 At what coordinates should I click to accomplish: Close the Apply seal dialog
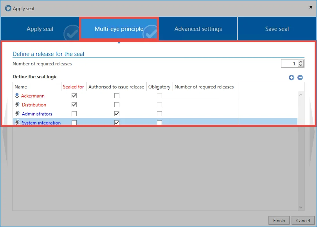pyautogui.click(x=311, y=7)
